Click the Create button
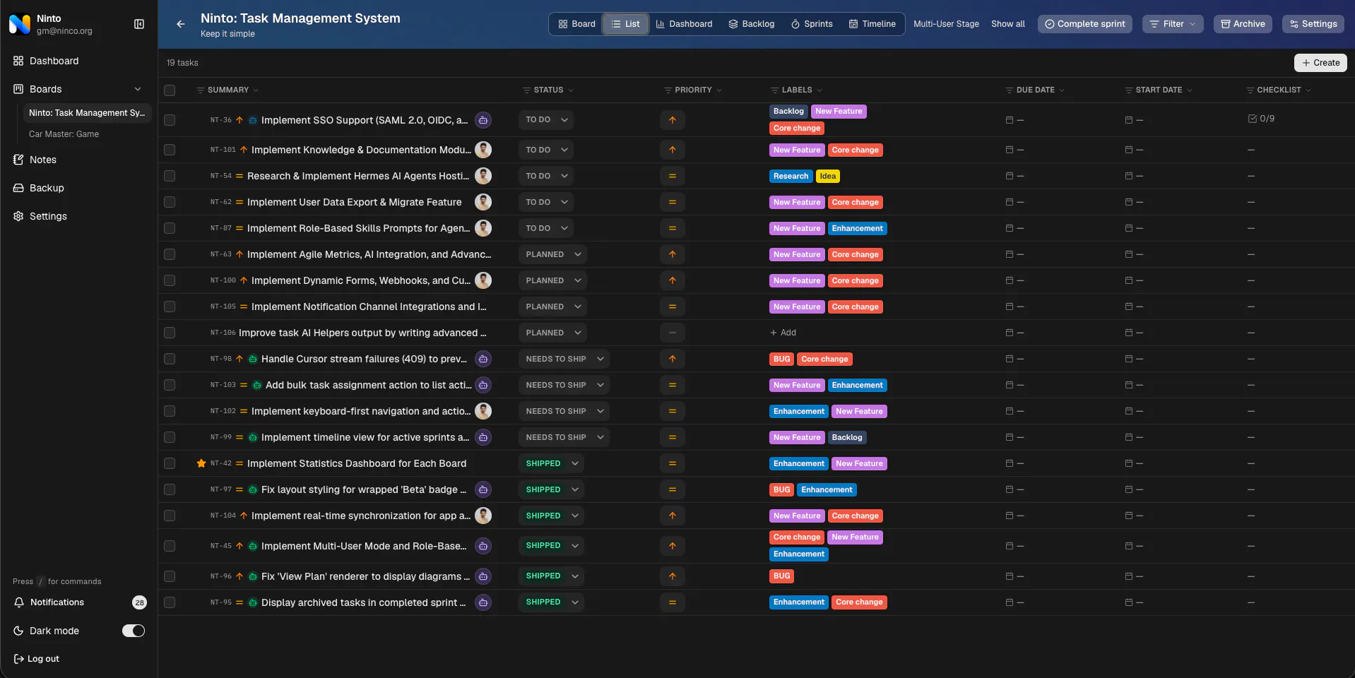 1320,63
